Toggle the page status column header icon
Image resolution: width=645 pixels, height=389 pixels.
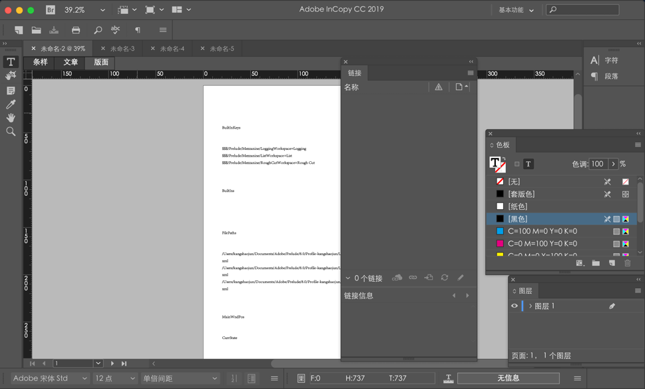tap(461, 87)
